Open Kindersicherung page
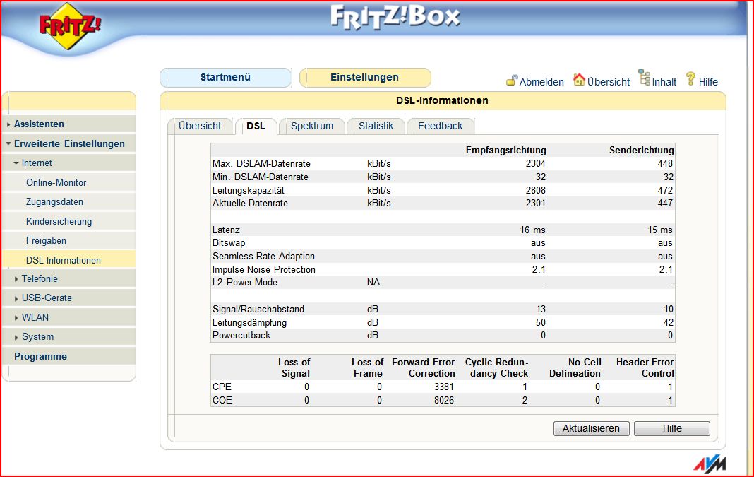Screen dimensions: 754x477 click(x=59, y=221)
